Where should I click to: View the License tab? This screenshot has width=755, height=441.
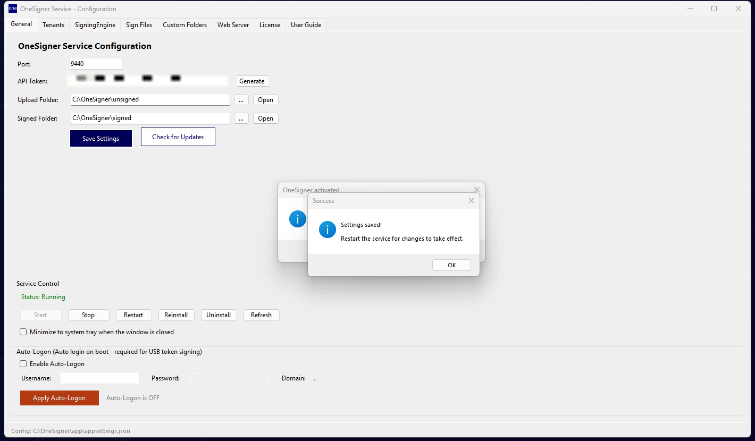pyautogui.click(x=270, y=25)
